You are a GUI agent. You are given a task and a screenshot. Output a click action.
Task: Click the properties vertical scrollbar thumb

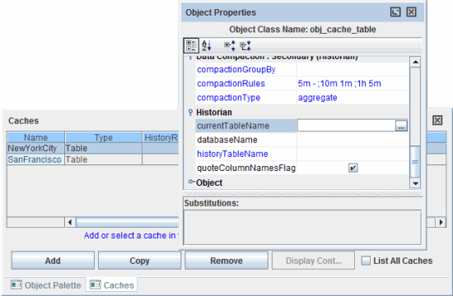(x=415, y=162)
